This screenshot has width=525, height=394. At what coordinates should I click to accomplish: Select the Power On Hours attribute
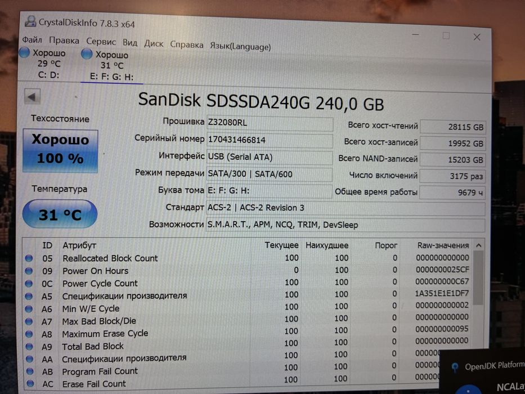pos(96,271)
